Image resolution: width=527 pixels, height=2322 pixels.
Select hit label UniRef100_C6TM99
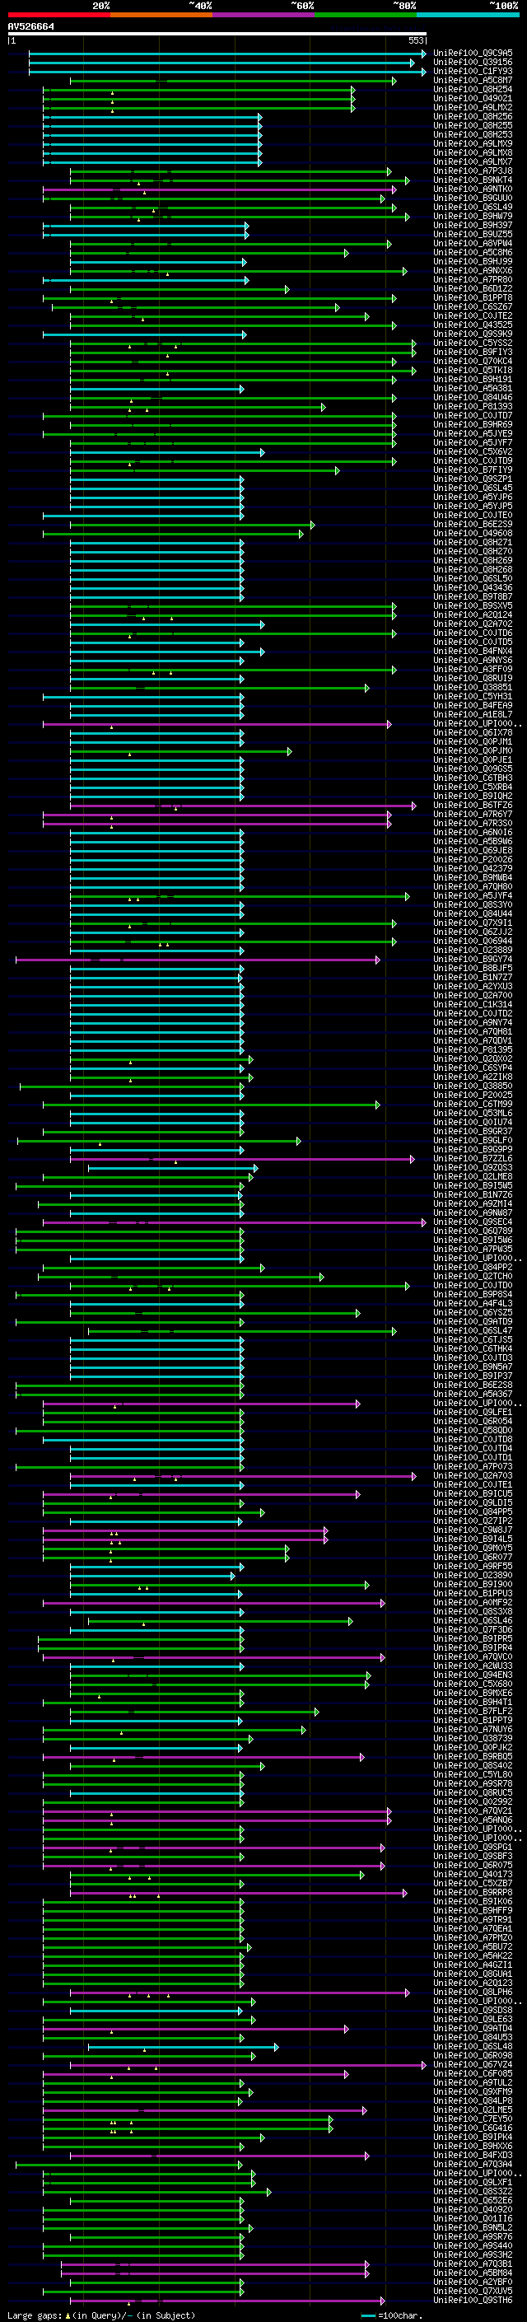coord(473,1105)
